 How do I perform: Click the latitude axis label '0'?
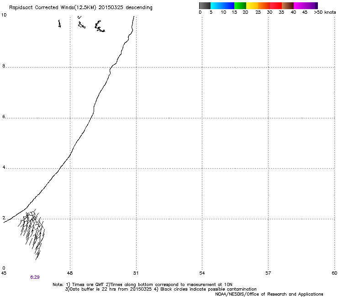pyautogui.click(x=4, y=268)
